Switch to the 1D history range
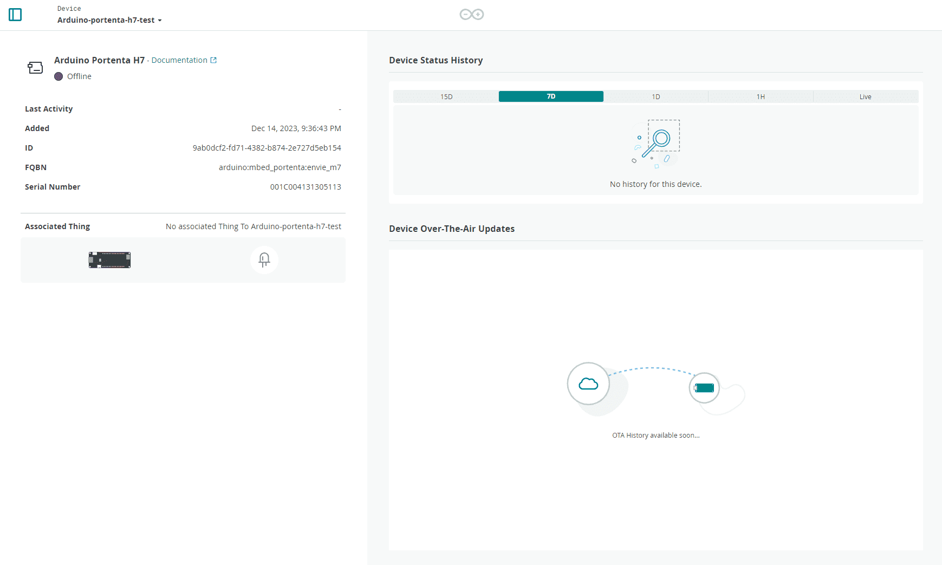 655,97
